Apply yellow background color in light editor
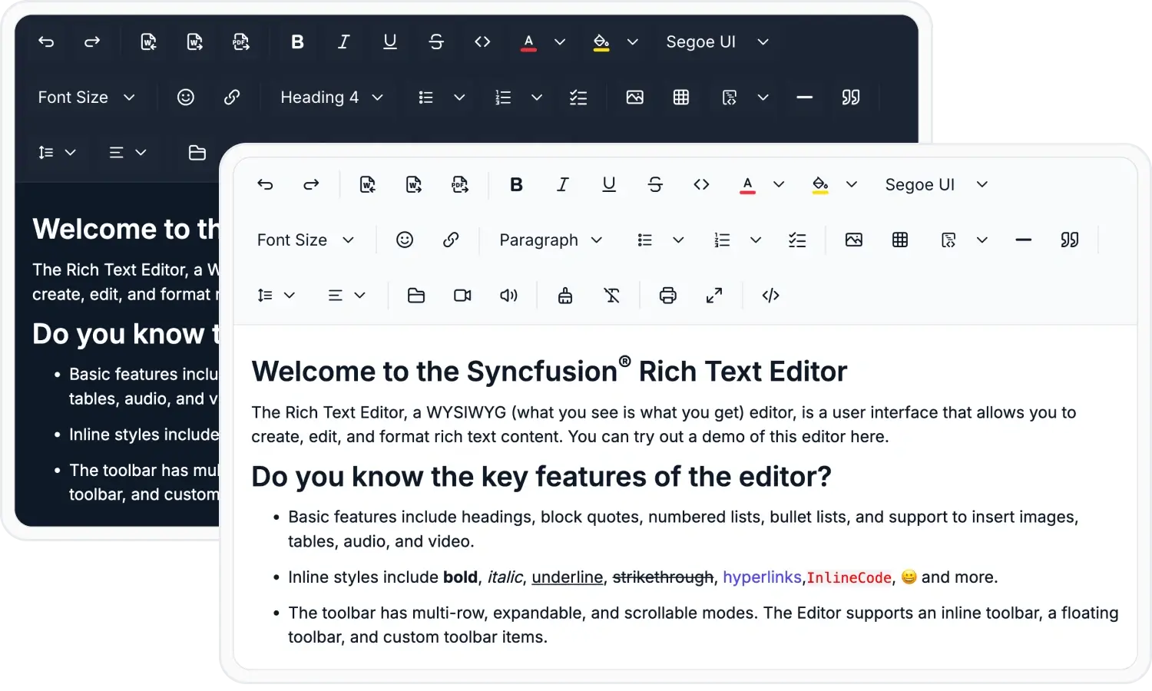Viewport: 1152px width, 691px height. click(820, 185)
